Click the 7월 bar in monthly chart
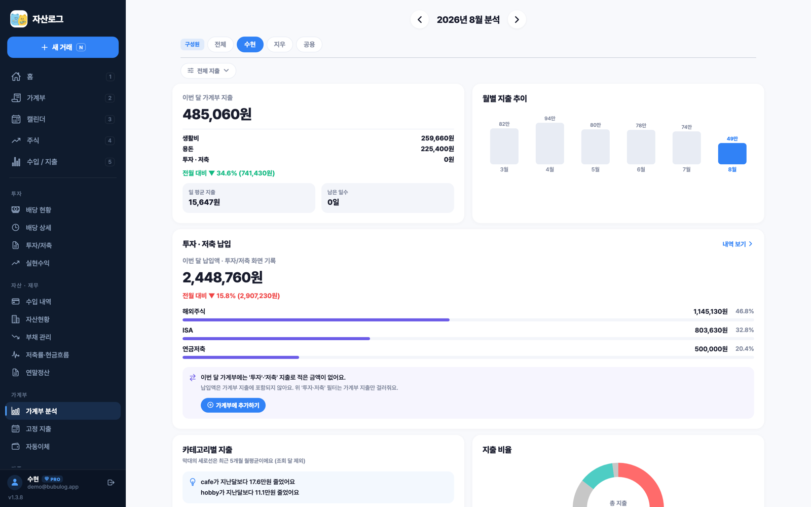Screen dimensions: 811x507 click(687, 148)
